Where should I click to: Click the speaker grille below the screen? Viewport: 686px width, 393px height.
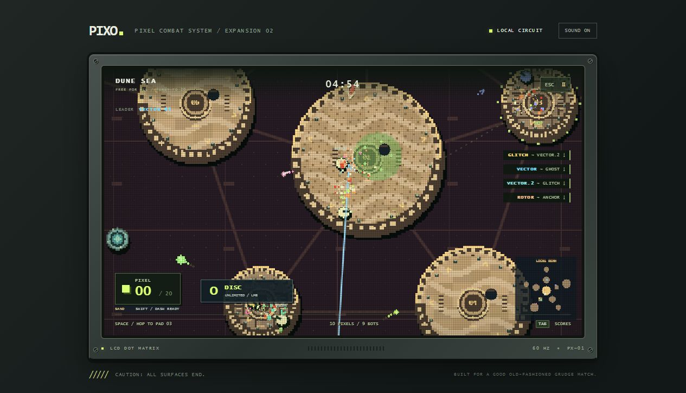pos(346,348)
